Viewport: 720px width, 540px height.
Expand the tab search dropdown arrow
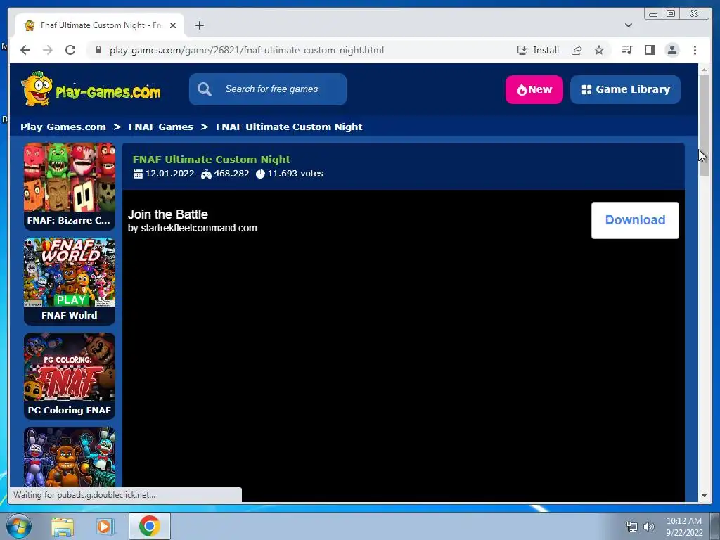(x=628, y=25)
